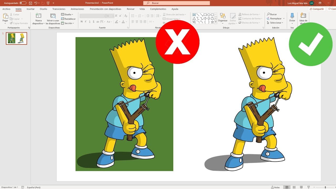Click Decrease font size icon
This screenshot has width=336, height=189.
120,16
